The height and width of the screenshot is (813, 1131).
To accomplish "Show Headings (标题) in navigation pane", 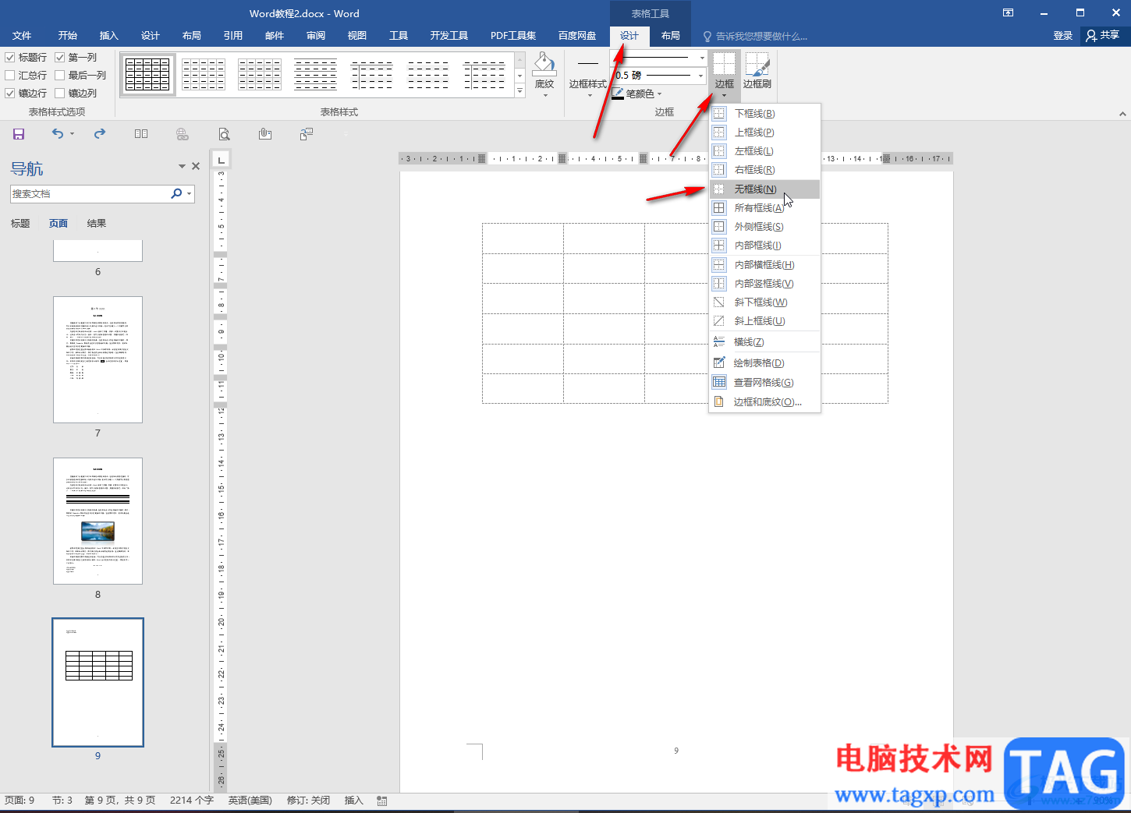I will point(20,224).
